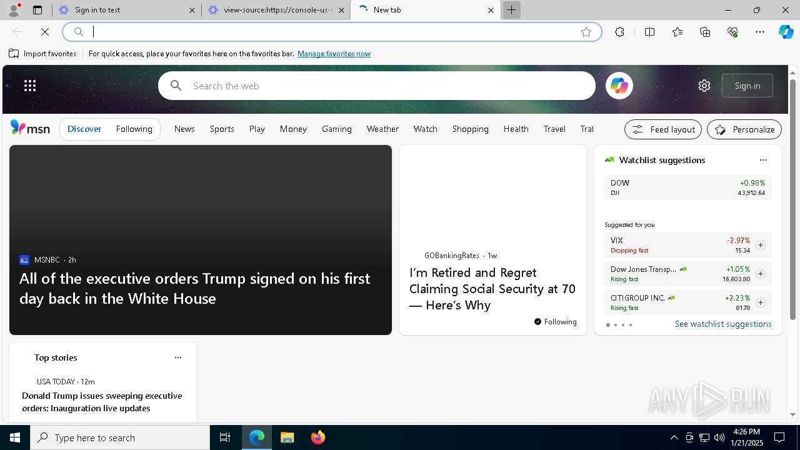Add this page to favorites star
The image size is (800, 450).
click(x=586, y=32)
